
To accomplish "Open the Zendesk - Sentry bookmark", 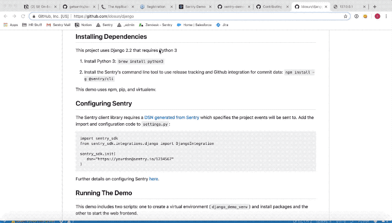I will tap(155, 25).
